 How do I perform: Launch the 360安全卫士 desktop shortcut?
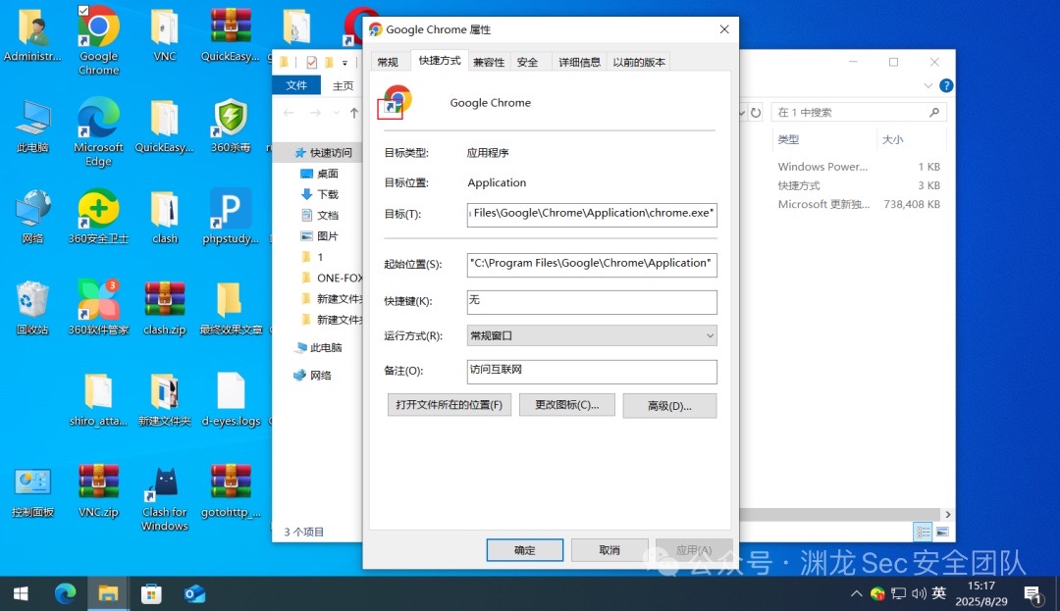click(99, 216)
